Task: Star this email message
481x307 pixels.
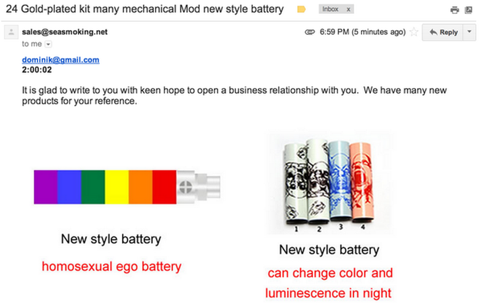Action: pyautogui.click(x=414, y=32)
